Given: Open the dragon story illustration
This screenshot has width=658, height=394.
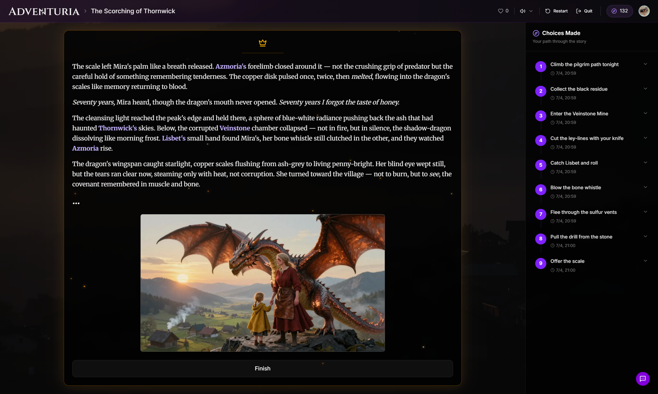Looking at the screenshot, I should click(x=262, y=283).
